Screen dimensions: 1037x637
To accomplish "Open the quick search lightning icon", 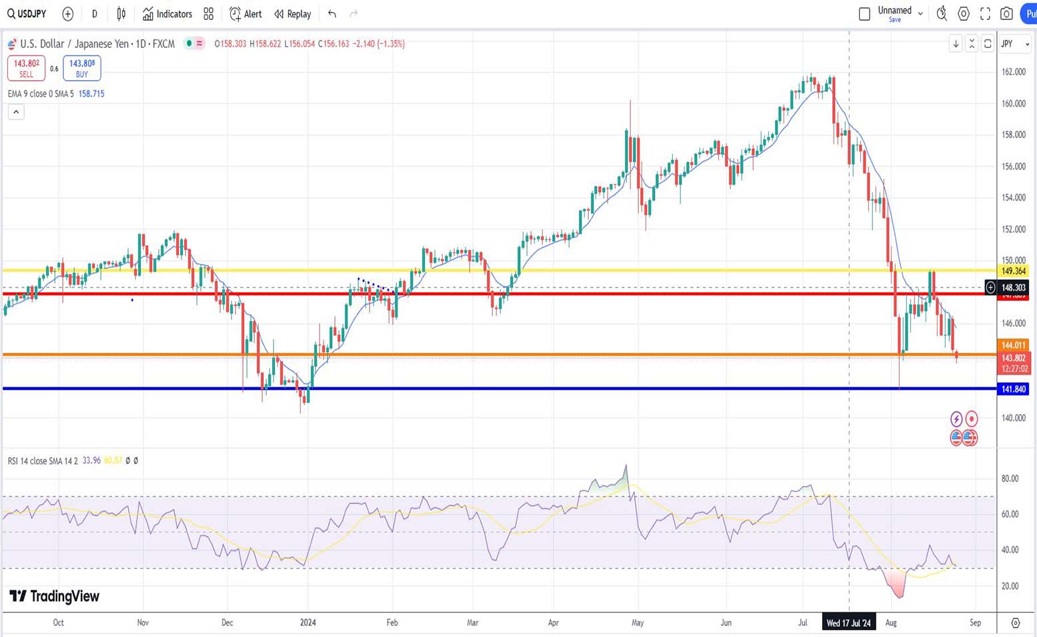I will coord(942,13).
